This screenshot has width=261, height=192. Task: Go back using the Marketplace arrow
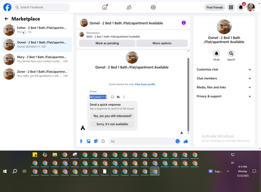click(x=6, y=19)
